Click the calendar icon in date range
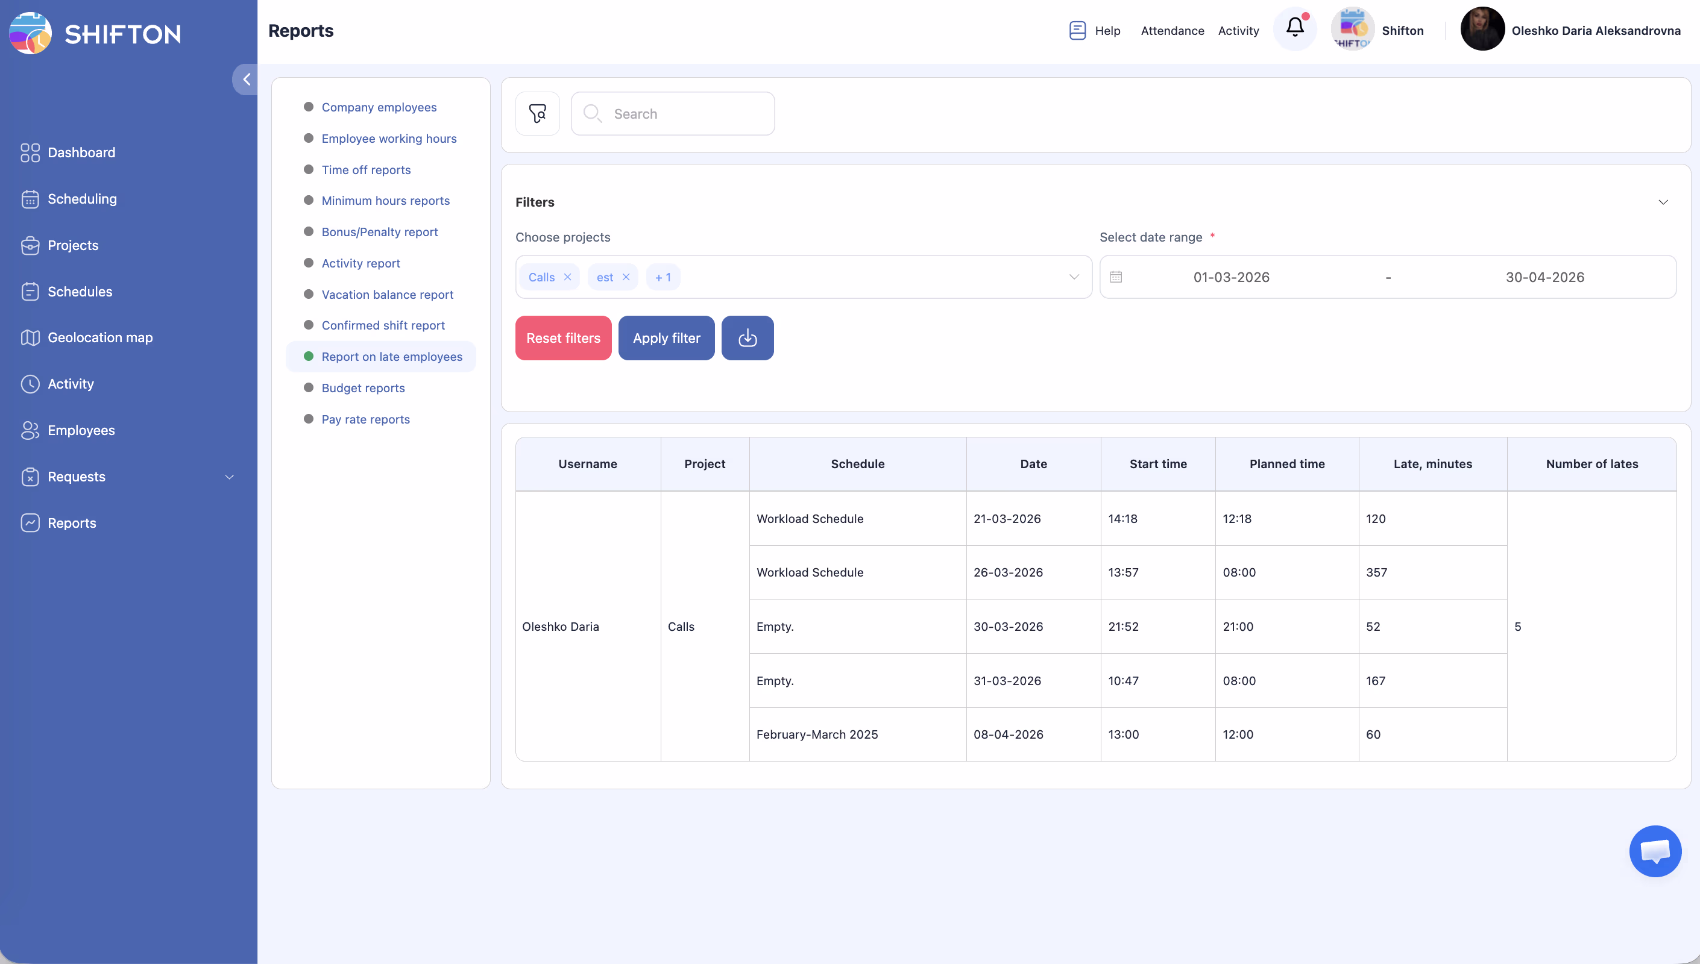Screen dimensions: 1700x964 click(1116, 277)
